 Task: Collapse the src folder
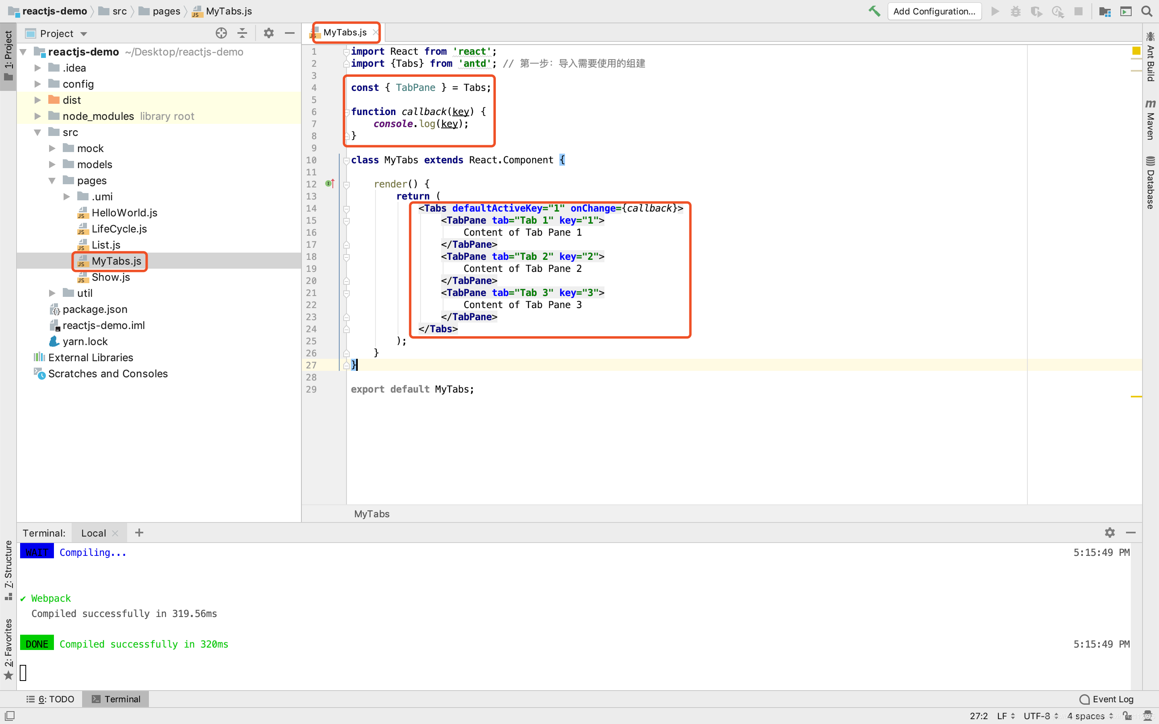(37, 132)
